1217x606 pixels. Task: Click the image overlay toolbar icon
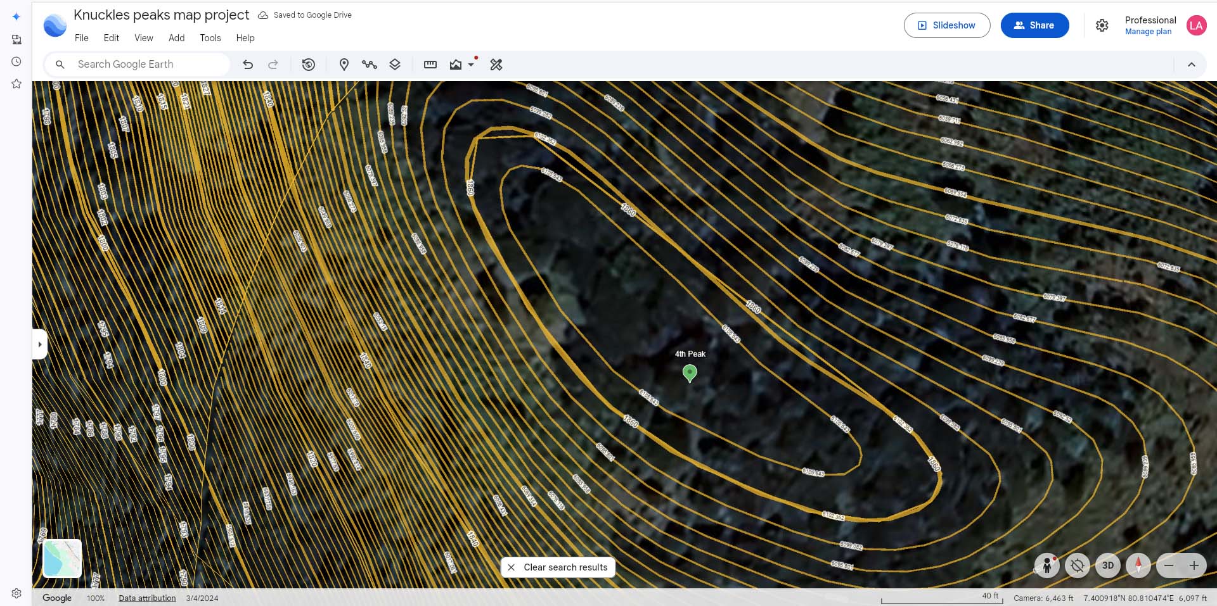click(456, 65)
